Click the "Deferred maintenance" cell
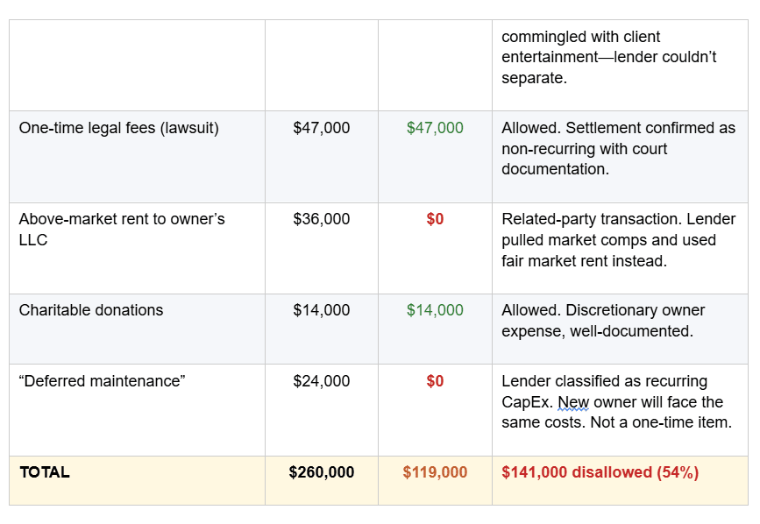 [x=102, y=381]
